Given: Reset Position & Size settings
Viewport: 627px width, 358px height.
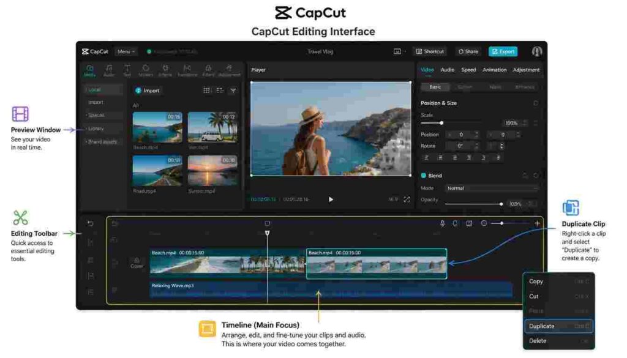Looking at the screenshot, I should tap(536, 103).
